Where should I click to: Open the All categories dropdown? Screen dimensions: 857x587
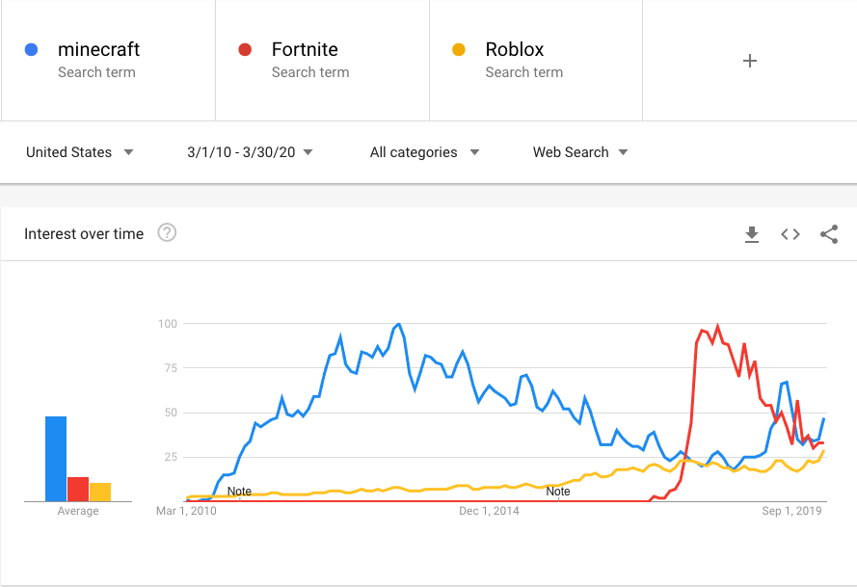coord(424,152)
